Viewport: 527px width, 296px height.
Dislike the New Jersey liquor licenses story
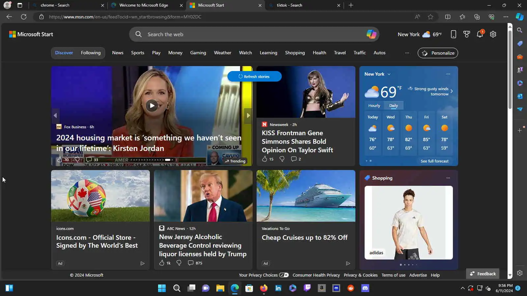click(x=179, y=263)
